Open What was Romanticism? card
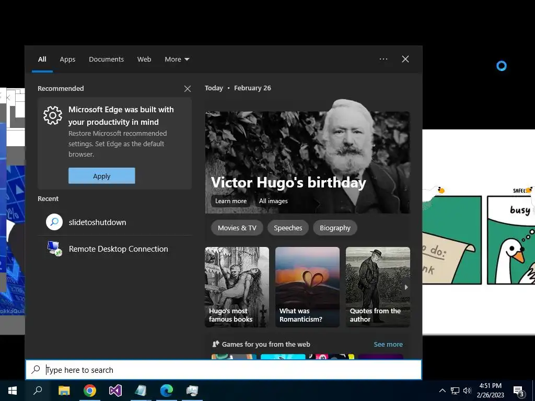The image size is (535, 401). tap(307, 287)
